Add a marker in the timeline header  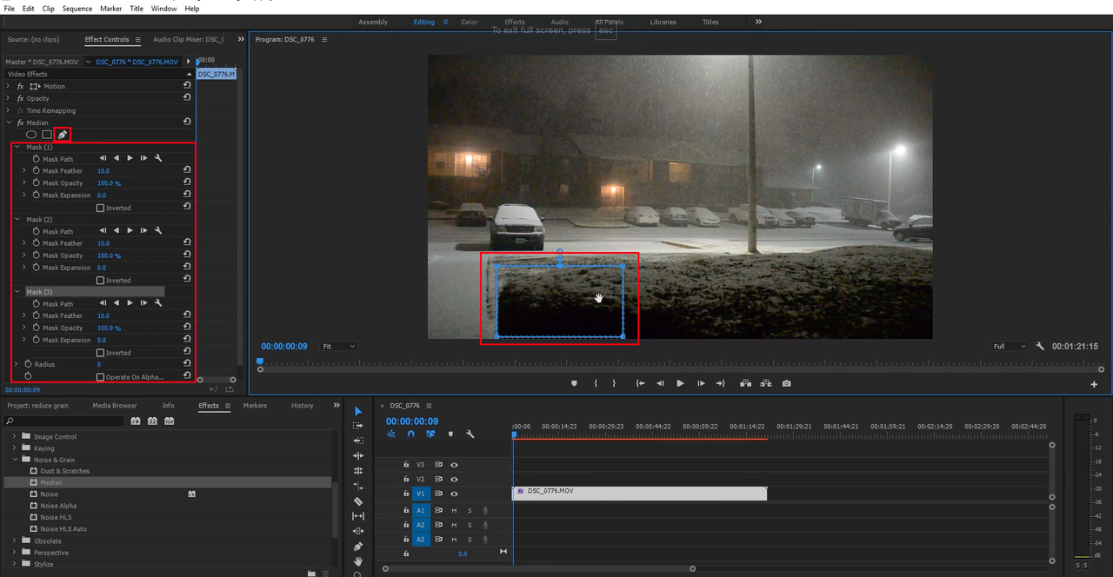coord(450,434)
